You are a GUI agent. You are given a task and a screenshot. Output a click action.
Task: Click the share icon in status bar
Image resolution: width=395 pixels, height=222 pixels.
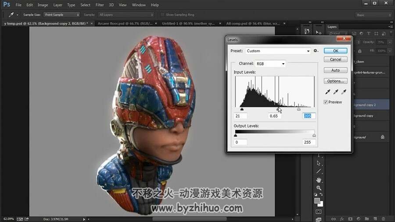26,219
